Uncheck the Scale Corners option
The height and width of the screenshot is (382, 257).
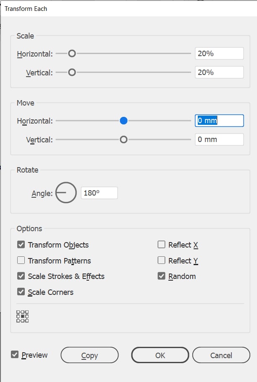(21, 292)
